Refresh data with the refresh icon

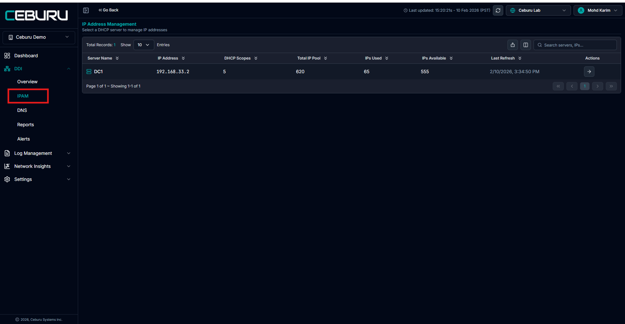pyautogui.click(x=498, y=10)
